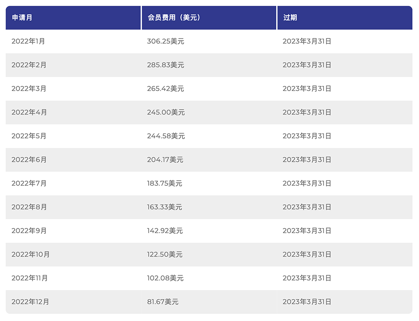419x321 pixels.
Task: Click the expiry date in the 2022年12月 row
Action: coord(307,302)
